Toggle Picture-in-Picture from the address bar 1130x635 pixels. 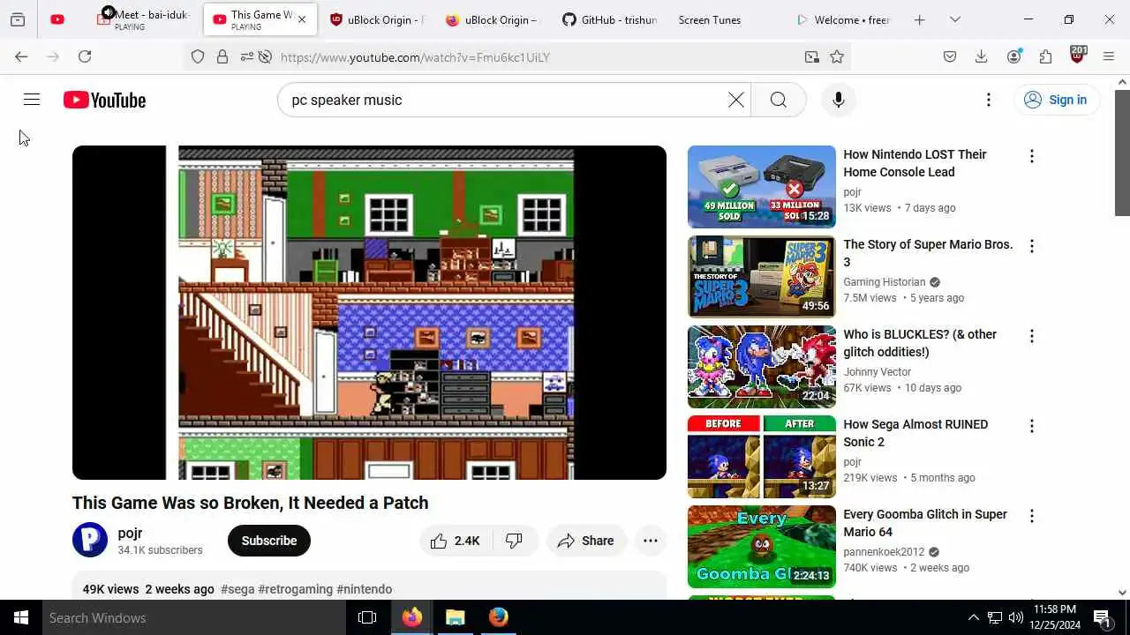pyautogui.click(x=811, y=57)
